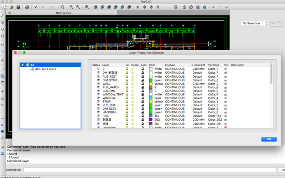Select All Used Layers tree item
Image resolution: width=285 pixels, height=178 pixels.
pos(45,69)
